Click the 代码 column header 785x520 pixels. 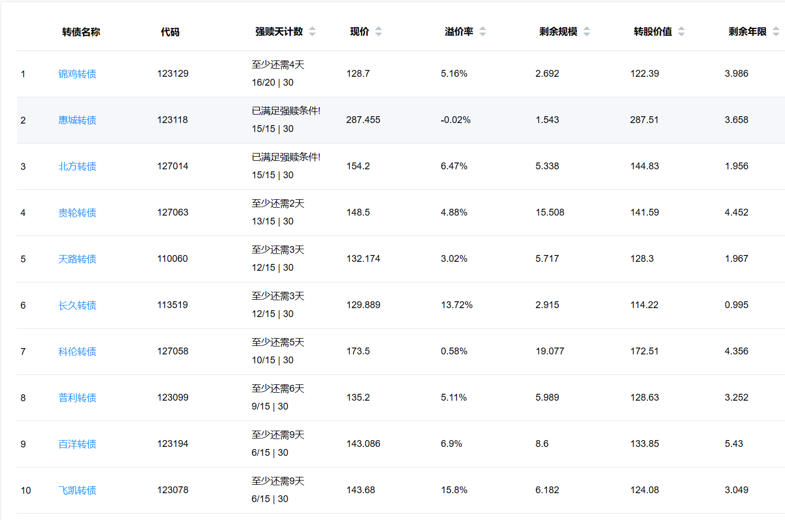tap(170, 32)
